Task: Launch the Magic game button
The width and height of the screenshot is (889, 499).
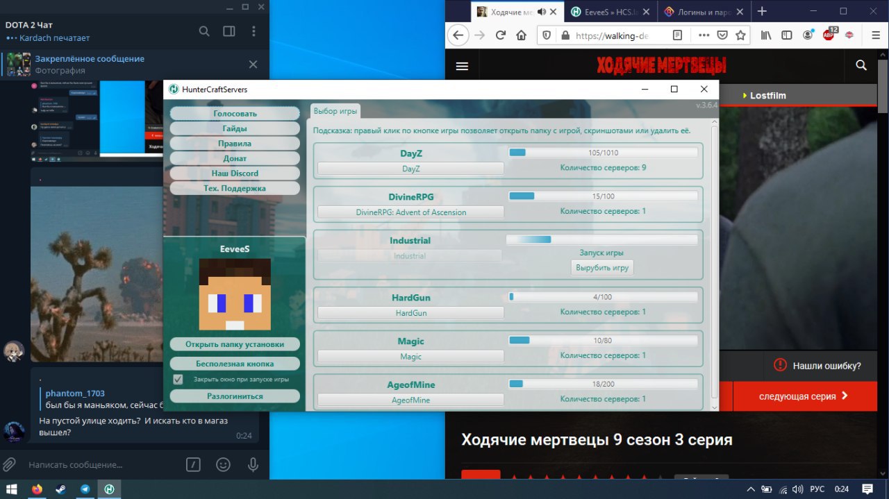Action: [410, 357]
